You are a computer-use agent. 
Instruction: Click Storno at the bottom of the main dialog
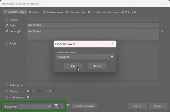[x=158, y=106]
